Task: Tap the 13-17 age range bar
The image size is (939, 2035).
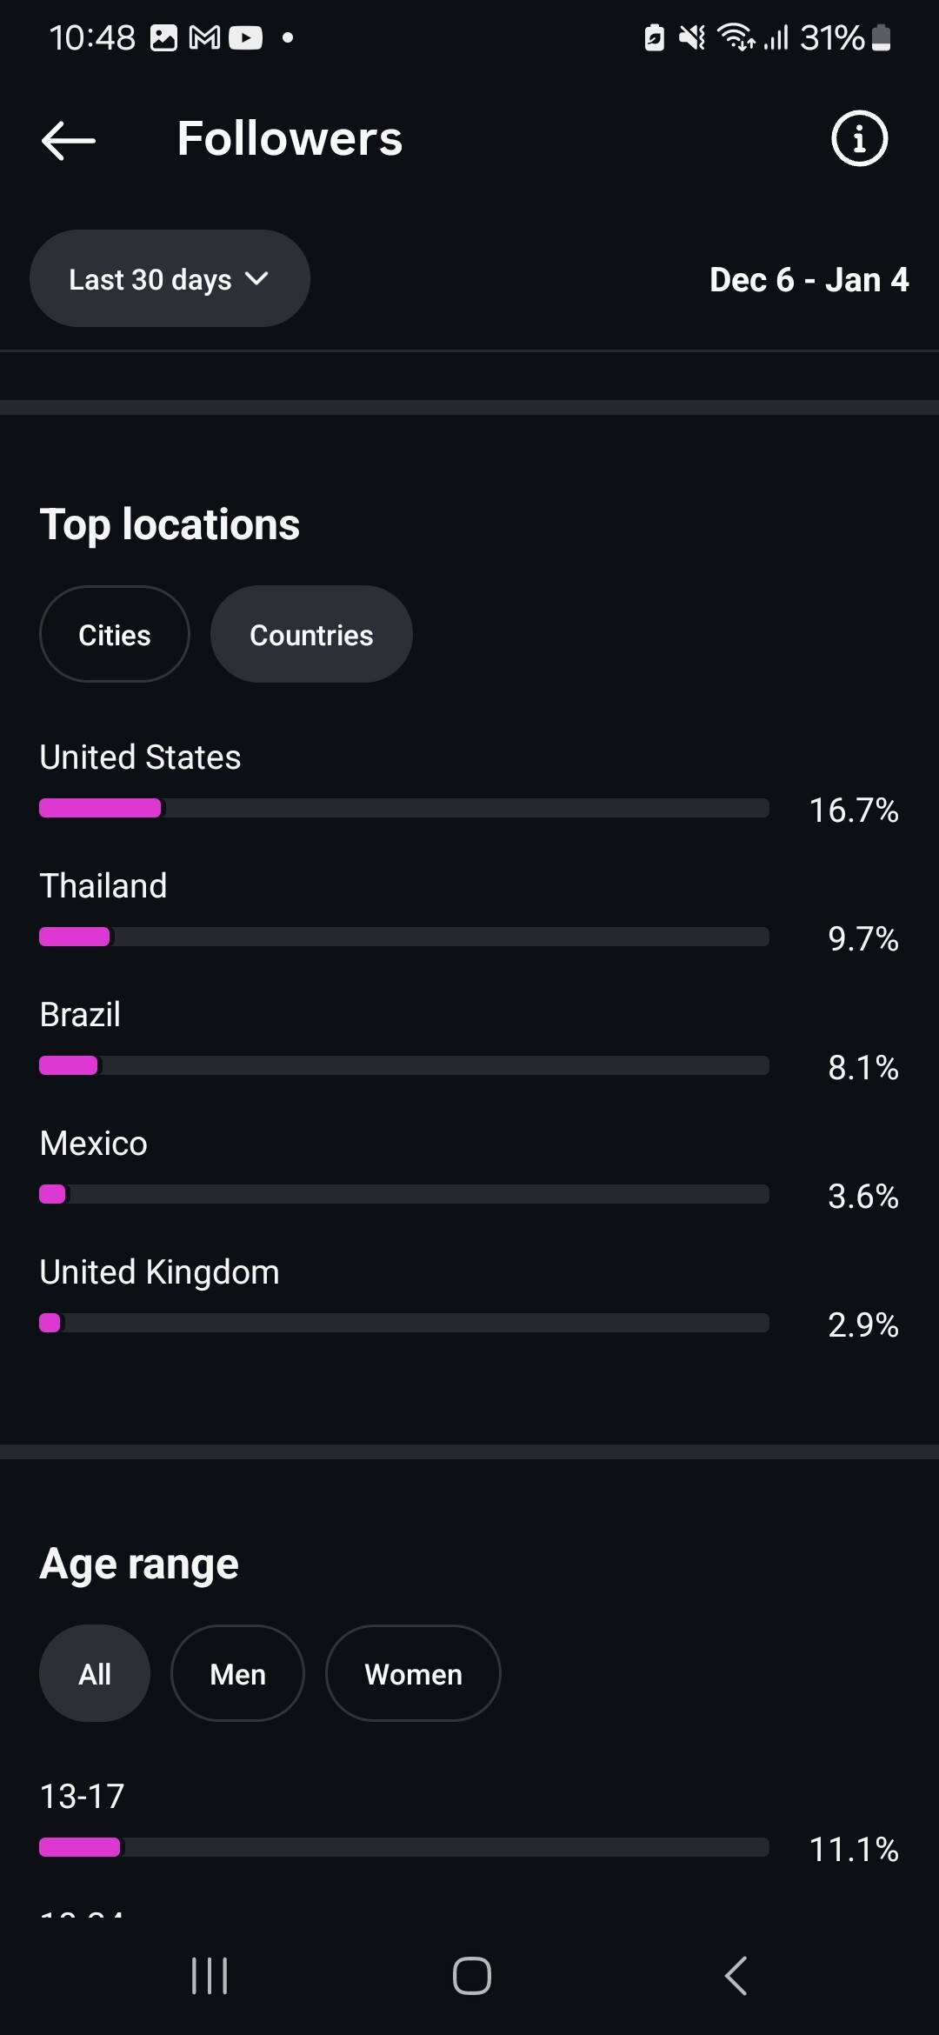Action: pos(403,1847)
